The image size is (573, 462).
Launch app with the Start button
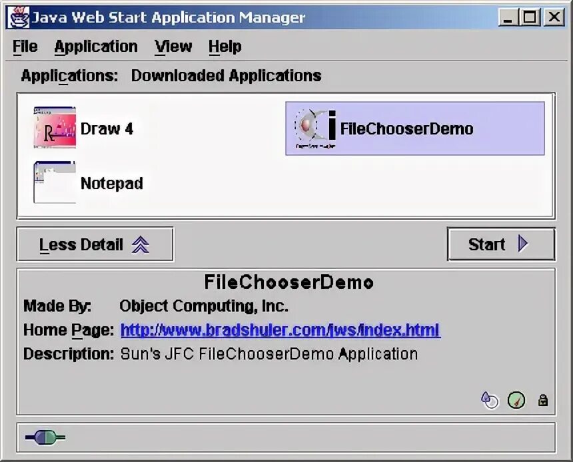[501, 244]
